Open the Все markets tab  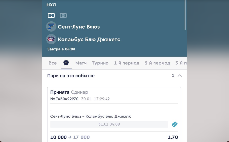[x=52, y=63]
